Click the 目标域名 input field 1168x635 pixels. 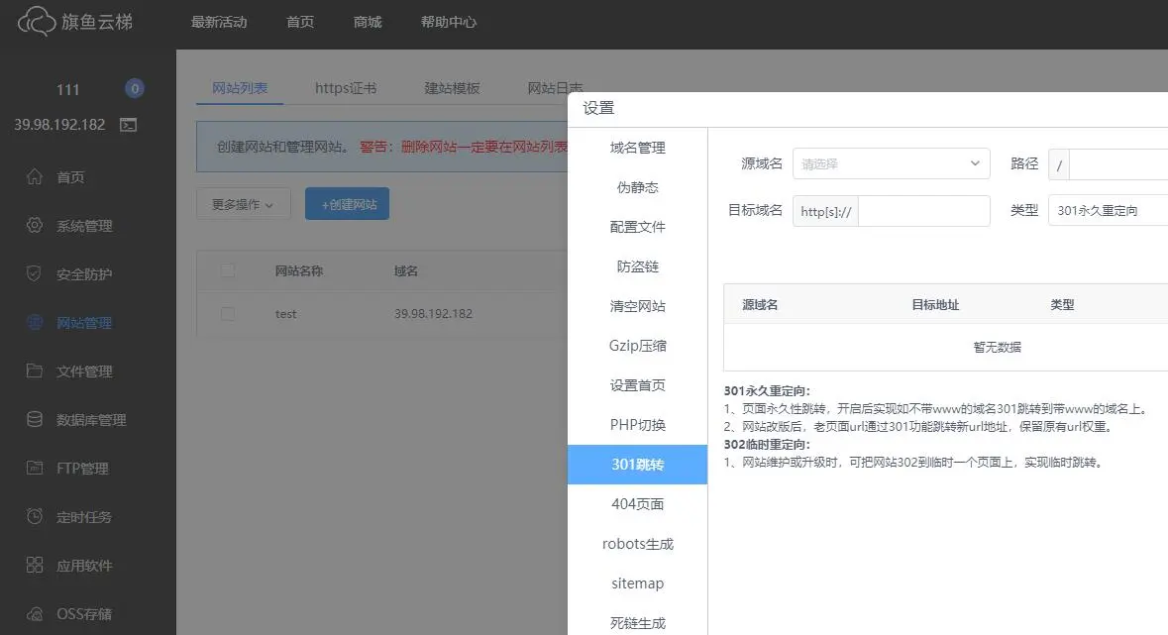point(923,211)
